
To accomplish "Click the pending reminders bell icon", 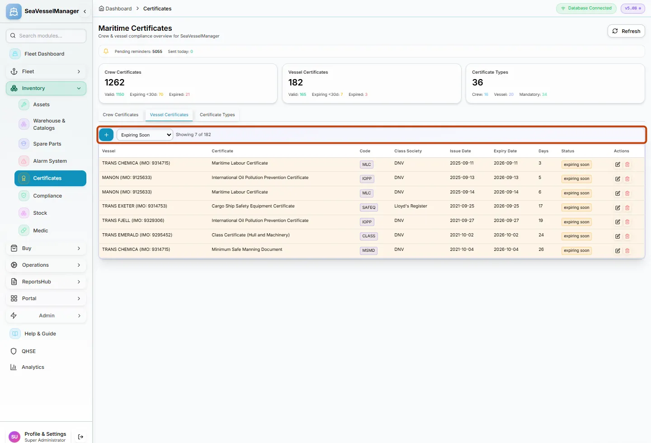I will (106, 52).
